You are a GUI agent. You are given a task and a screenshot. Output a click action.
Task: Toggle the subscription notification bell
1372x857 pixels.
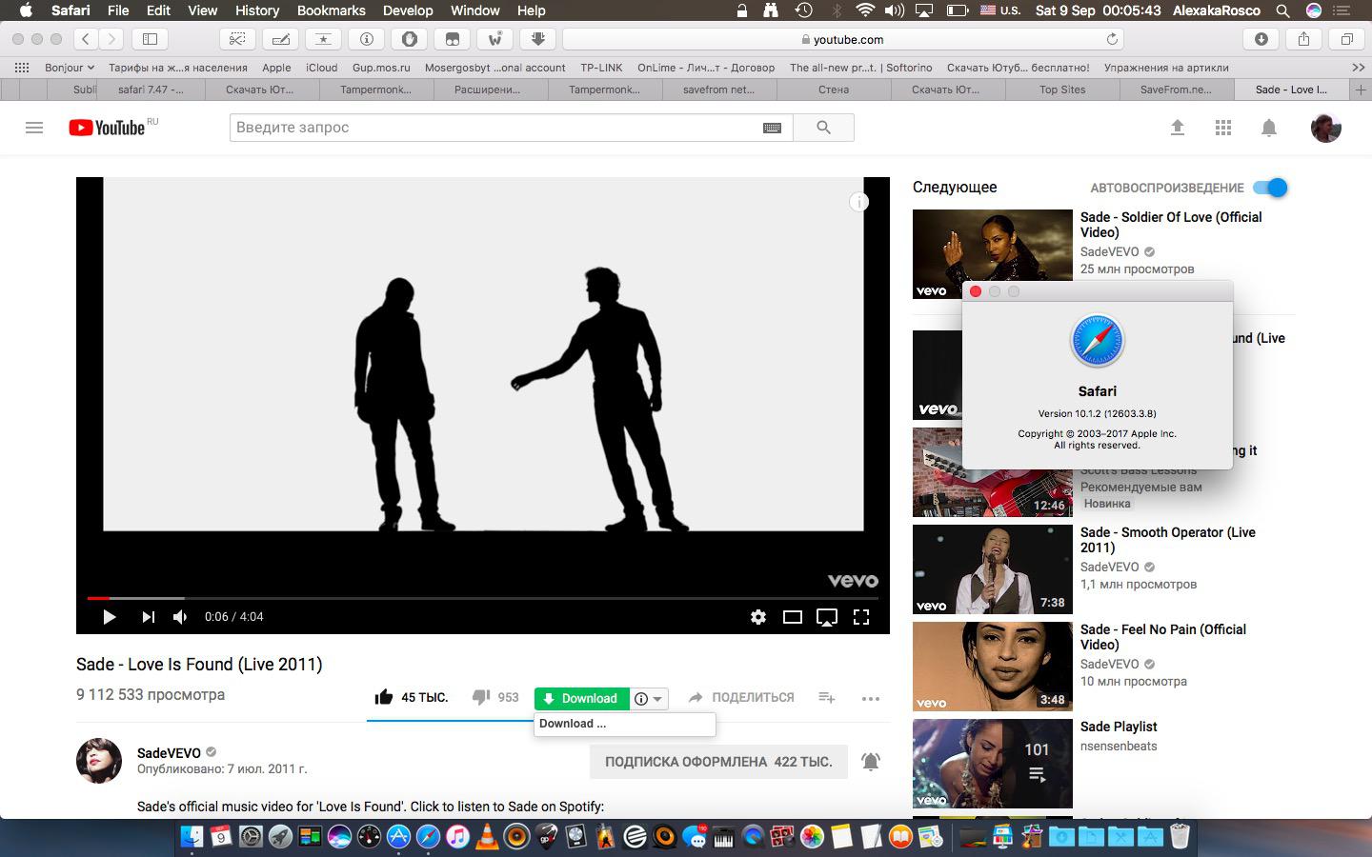871,762
